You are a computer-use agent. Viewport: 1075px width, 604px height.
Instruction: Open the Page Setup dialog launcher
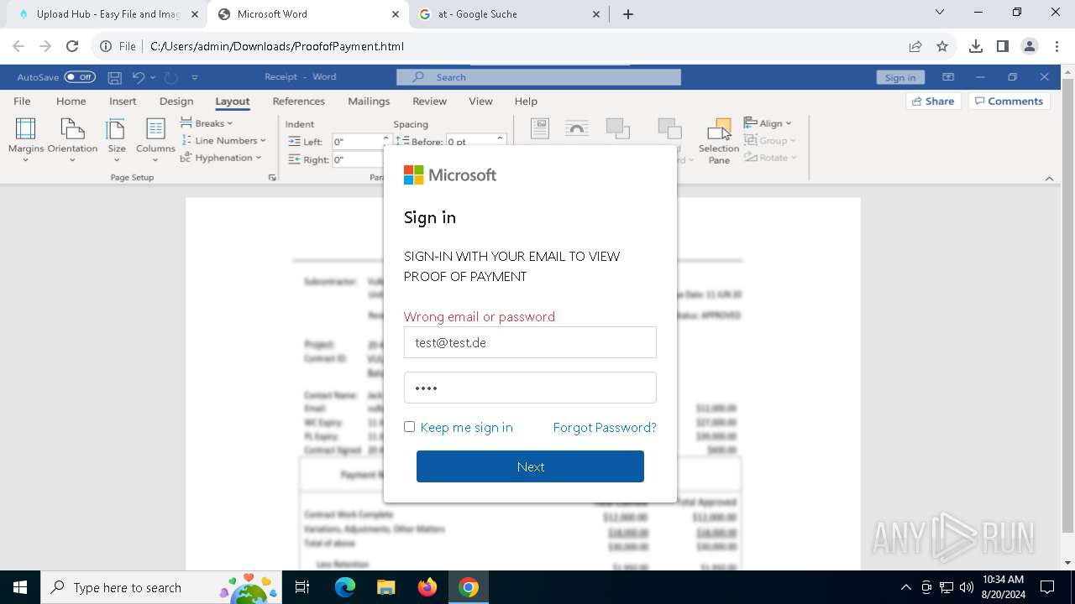[x=271, y=178]
